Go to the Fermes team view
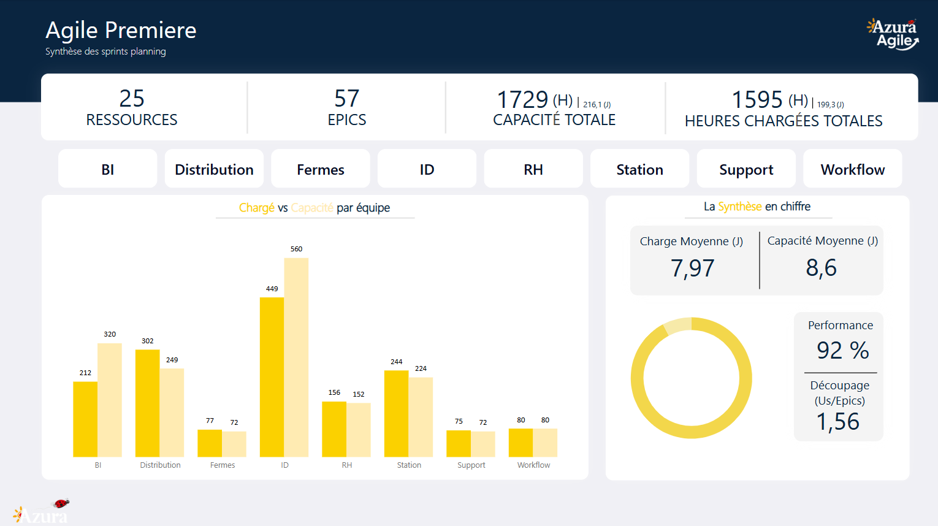This screenshot has height=526, width=938. 321,169
